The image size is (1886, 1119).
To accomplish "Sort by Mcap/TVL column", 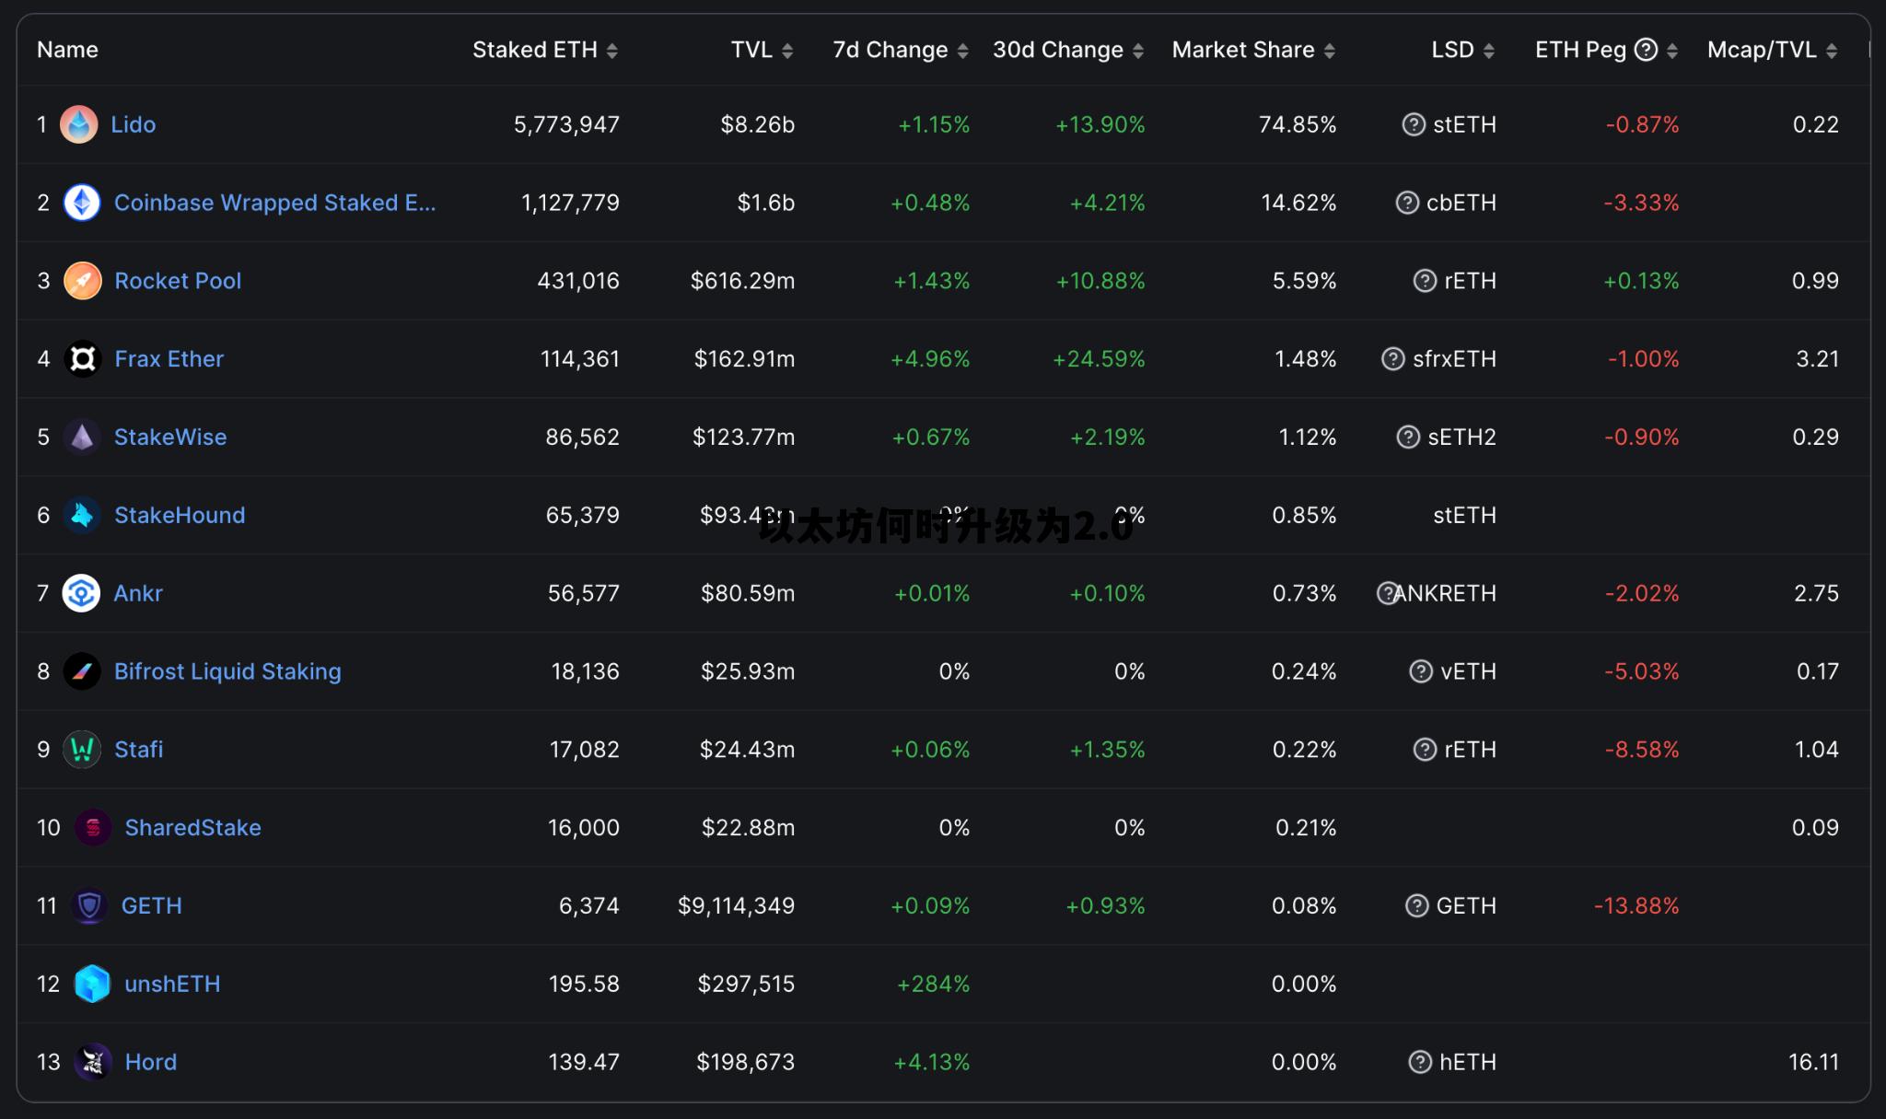I will click(x=1832, y=51).
